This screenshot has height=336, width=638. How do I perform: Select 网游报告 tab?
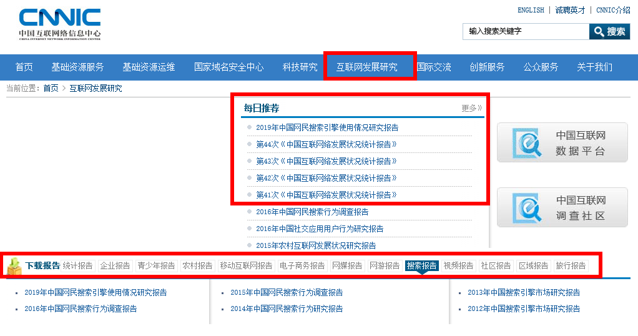(x=385, y=266)
